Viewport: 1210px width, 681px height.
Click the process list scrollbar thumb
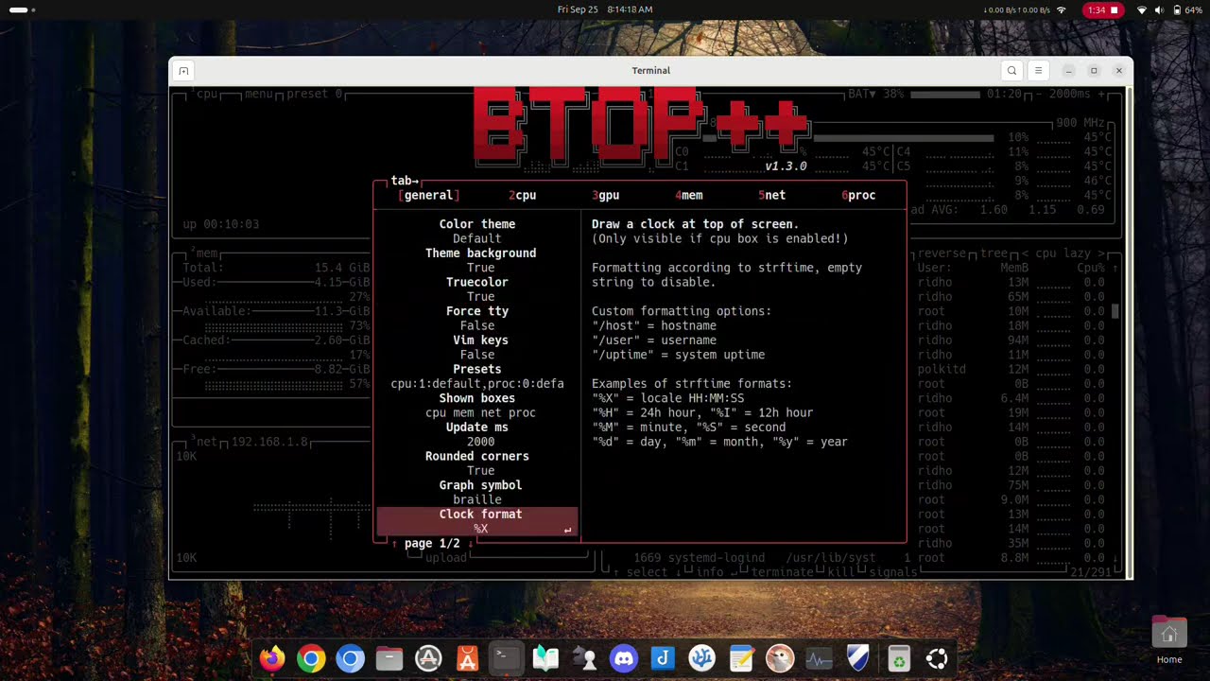pos(1115,310)
